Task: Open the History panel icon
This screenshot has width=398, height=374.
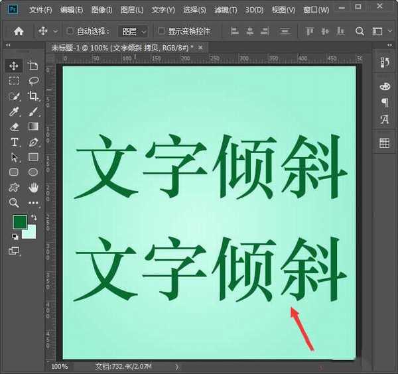Action: [x=384, y=62]
